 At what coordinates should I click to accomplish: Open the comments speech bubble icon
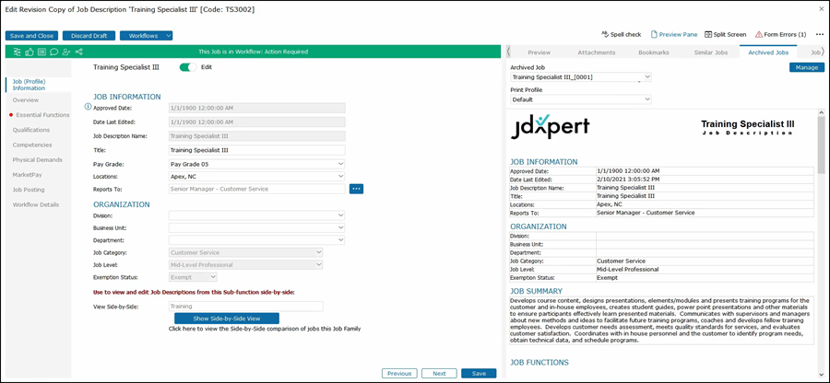coord(54,52)
